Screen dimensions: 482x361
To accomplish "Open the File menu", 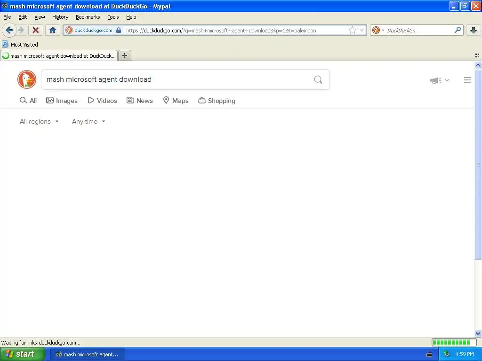I will (x=7, y=17).
